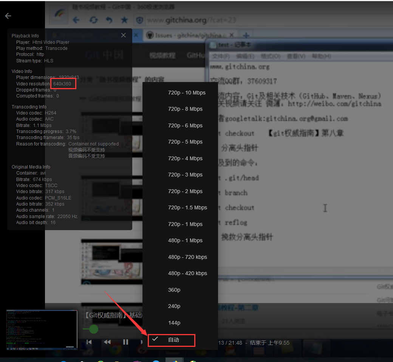
Task: Click 'Audio codec: AAC' line
Action: (x=35, y=119)
